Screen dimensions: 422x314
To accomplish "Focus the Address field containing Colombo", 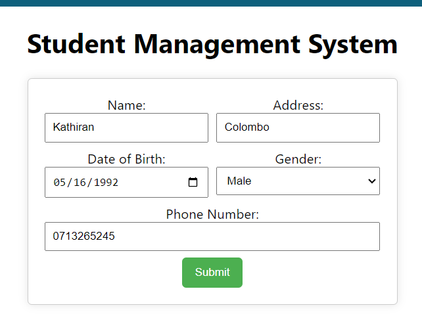I will tap(298, 127).
